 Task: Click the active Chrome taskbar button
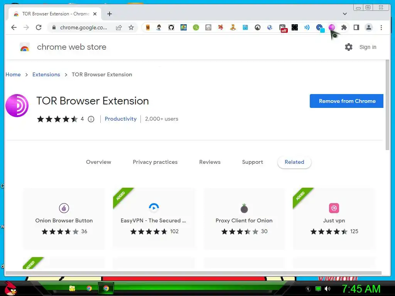(106, 288)
